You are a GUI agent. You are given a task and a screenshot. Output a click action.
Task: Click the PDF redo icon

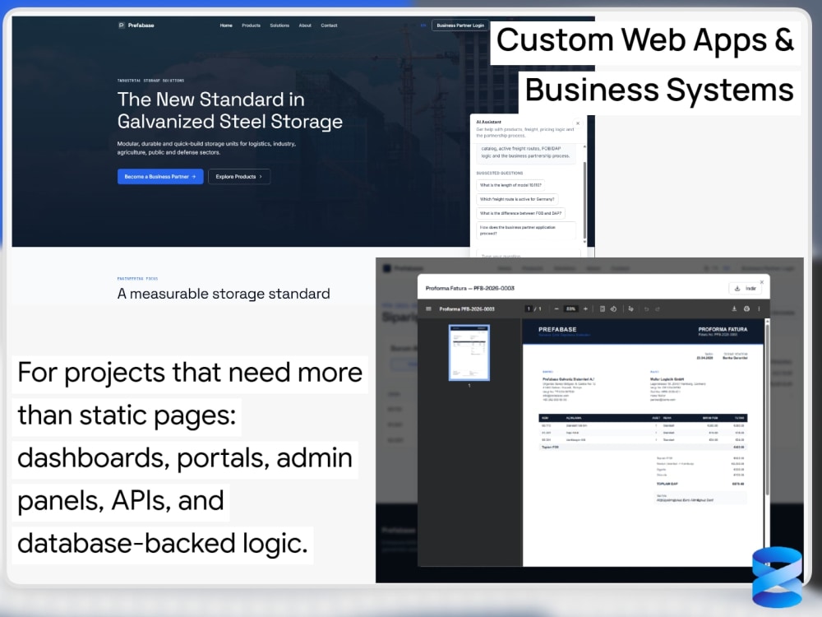pos(658,309)
